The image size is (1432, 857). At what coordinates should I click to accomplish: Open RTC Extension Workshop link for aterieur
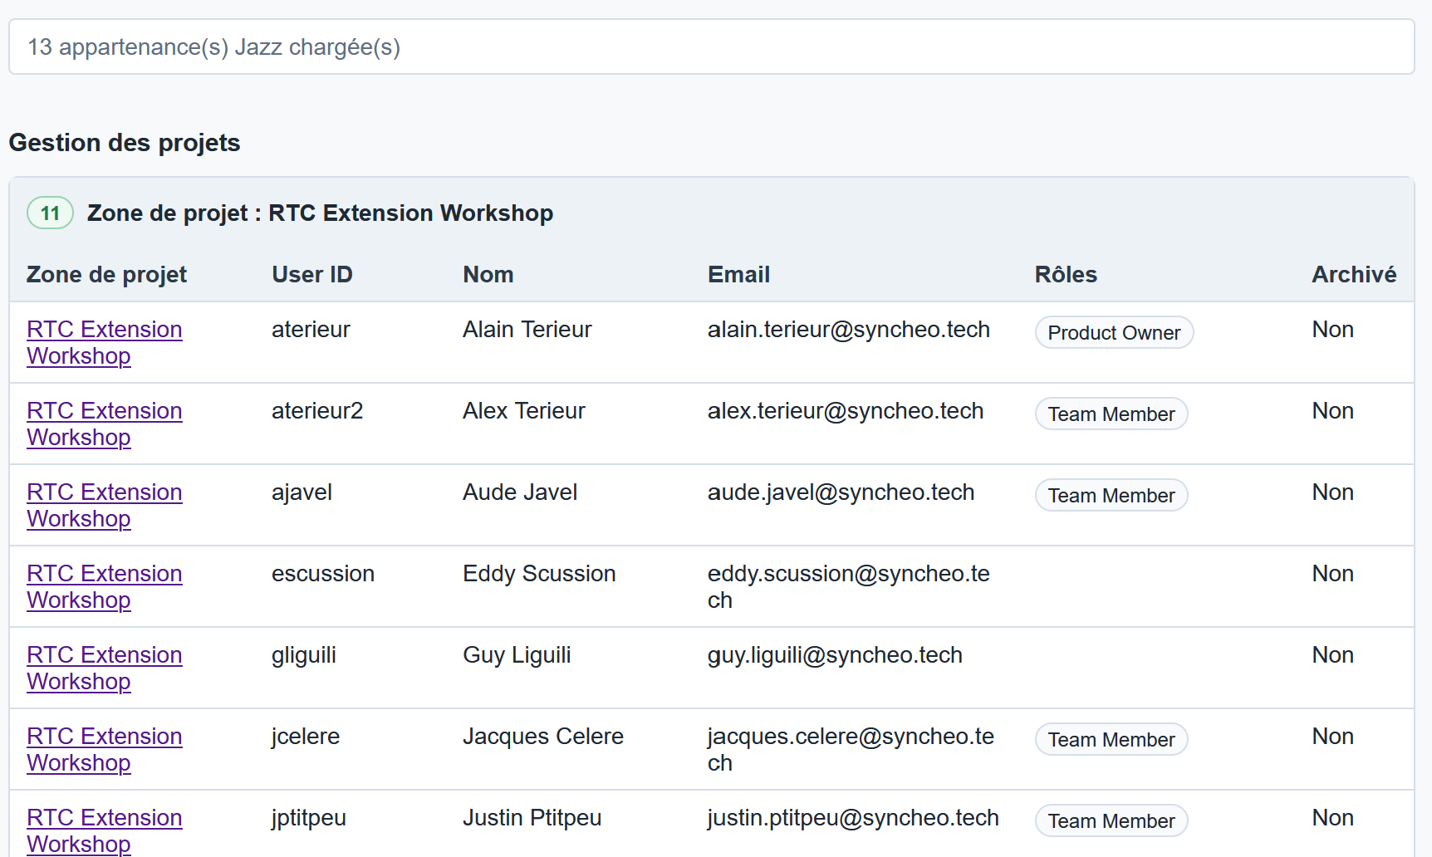click(105, 342)
